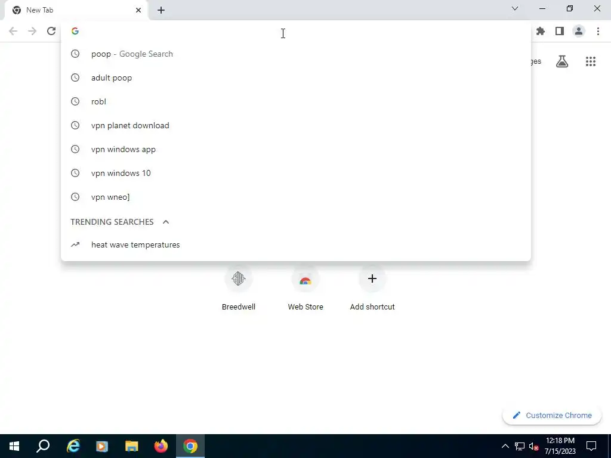Image resolution: width=611 pixels, height=458 pixels.
Task: Toggle the Chrome side panel icon
Action: pos(560,31)
